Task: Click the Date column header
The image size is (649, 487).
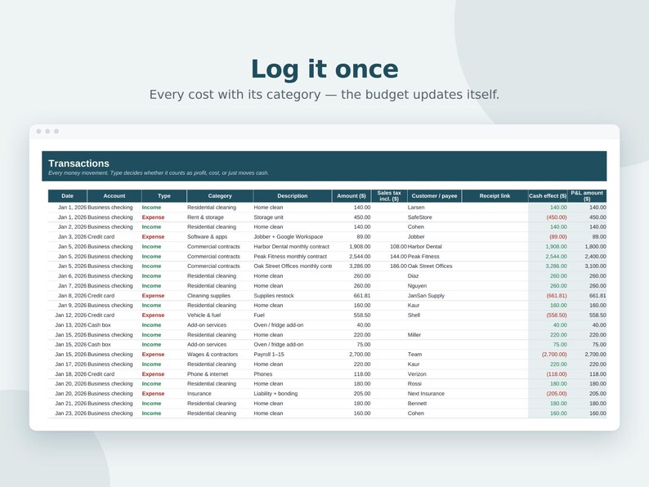Action: pyautogui.click(x=68, y=196)
